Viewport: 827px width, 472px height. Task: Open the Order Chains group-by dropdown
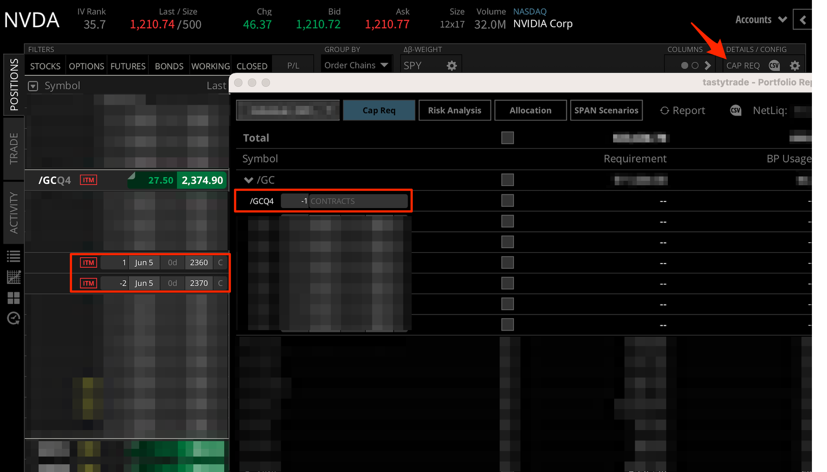(x=355, y=65)
